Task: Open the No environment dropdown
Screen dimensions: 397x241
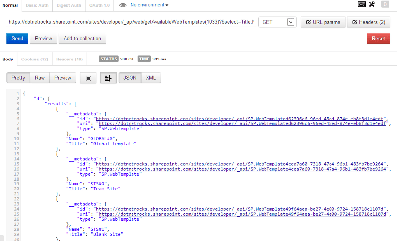Action: (x=149, y=5)
